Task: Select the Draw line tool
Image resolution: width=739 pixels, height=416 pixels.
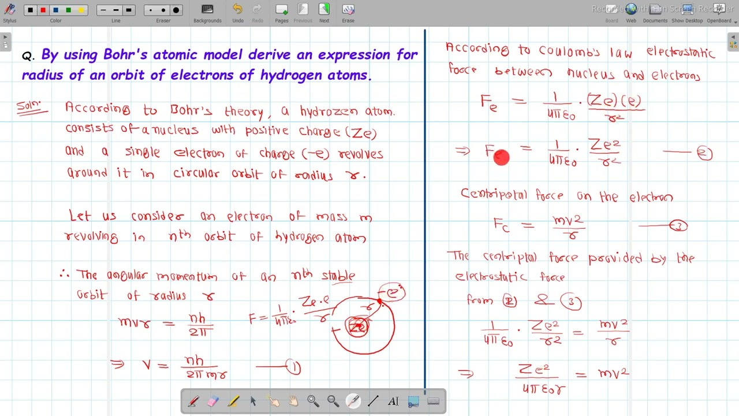Action: click(x=373, y=401)
